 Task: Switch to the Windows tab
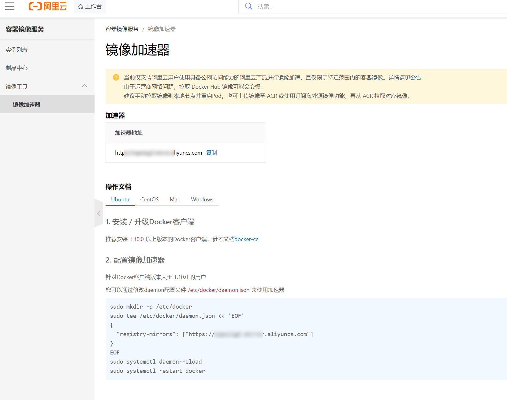point(202,199)
